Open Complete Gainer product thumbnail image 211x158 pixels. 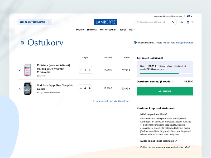(27, 88)
